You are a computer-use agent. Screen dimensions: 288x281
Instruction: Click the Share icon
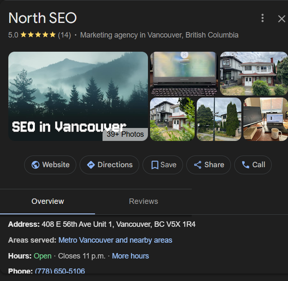pos(198,165)
